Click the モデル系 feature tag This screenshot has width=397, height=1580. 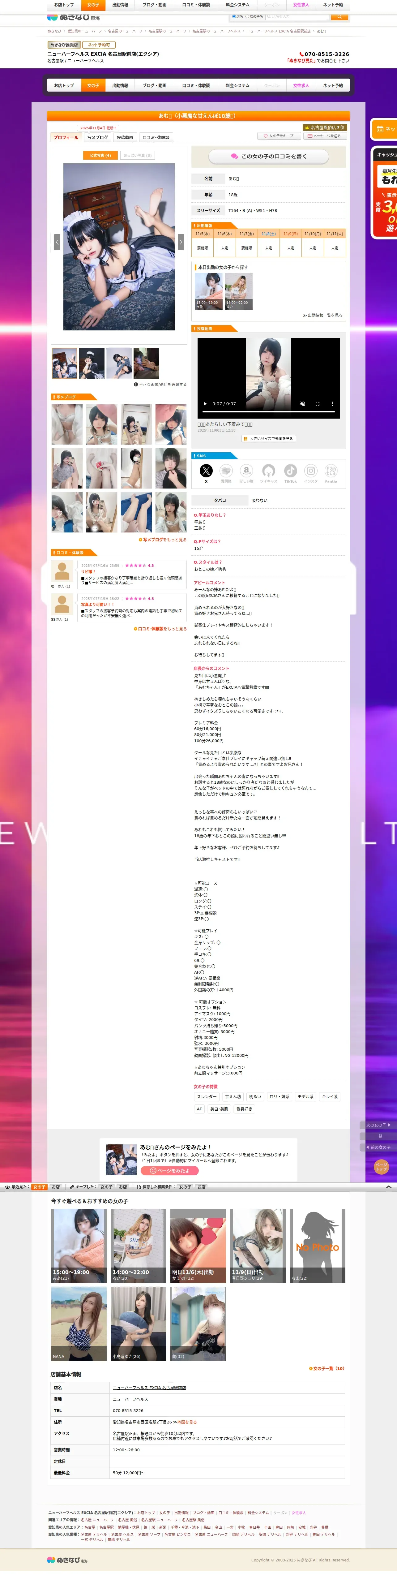click(306, 1097)
